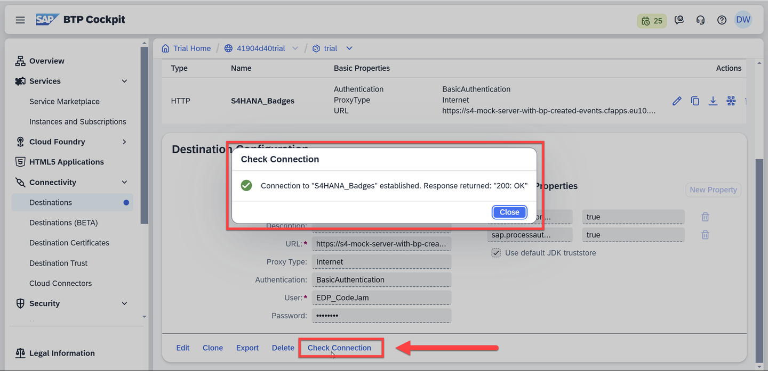
Task: Open the feedback smiley chat icon
Action: click(x=679, y=20)
